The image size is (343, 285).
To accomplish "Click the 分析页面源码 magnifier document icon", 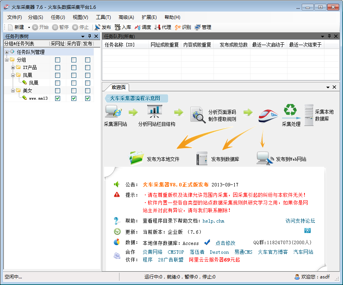I will click(198, 114).
